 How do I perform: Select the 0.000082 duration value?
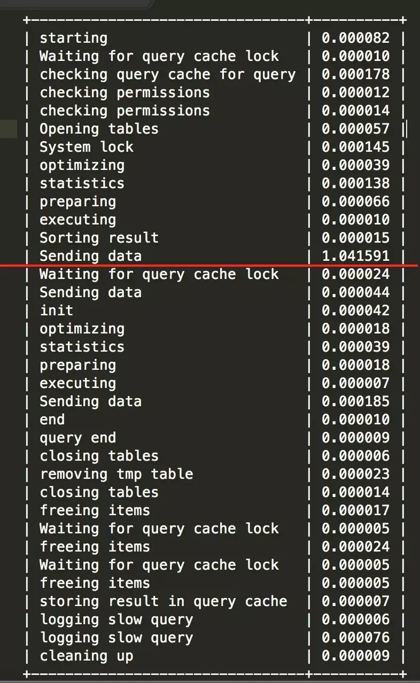tap(356, 38)
